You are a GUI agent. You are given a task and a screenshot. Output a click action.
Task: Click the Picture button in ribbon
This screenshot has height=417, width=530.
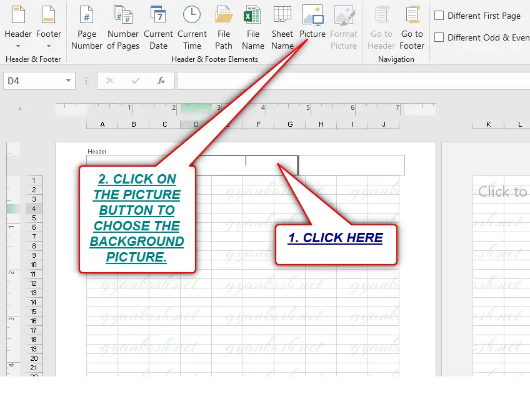click(x=312, y=22)
